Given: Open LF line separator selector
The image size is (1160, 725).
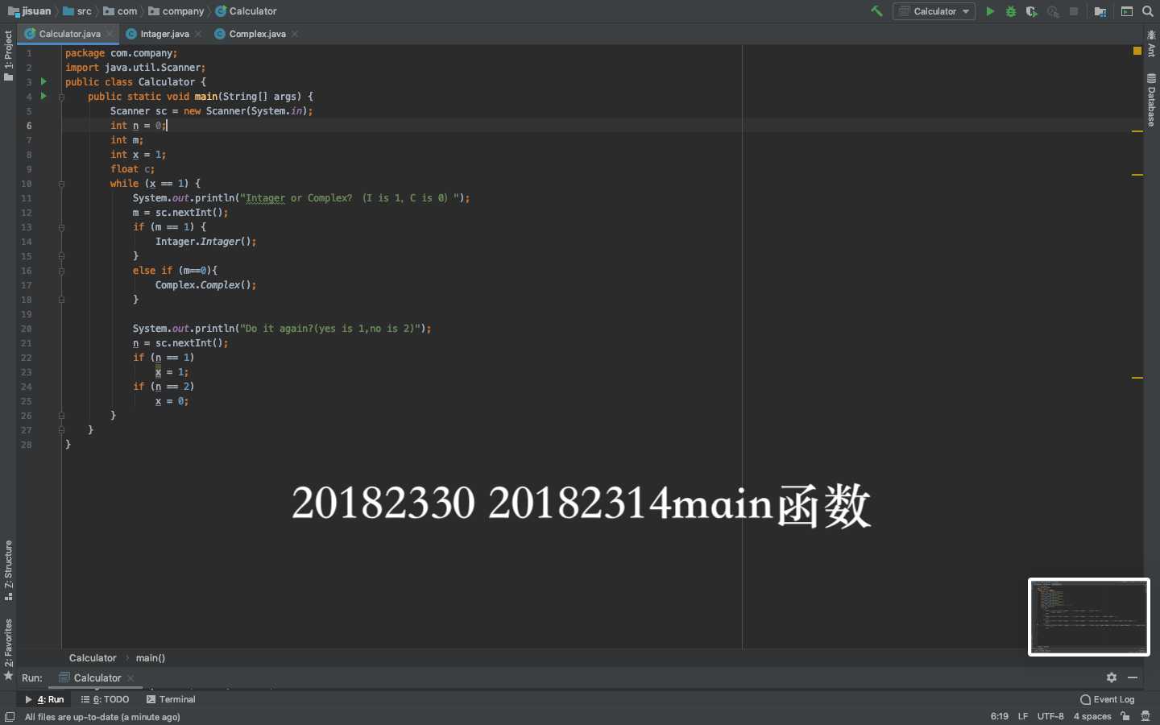Looking at the screenshot, I should 1023,716.
